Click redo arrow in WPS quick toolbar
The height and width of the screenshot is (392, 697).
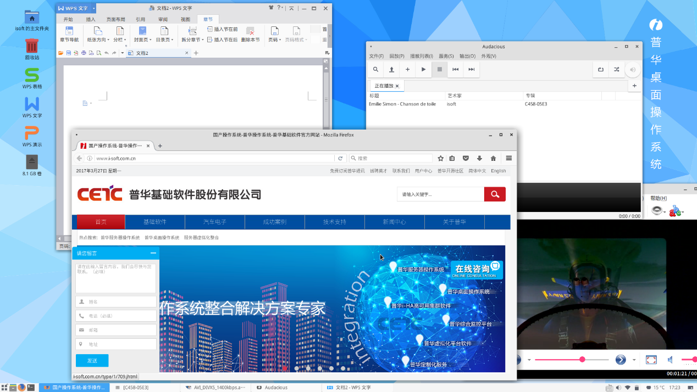click(x=114, y=53)
